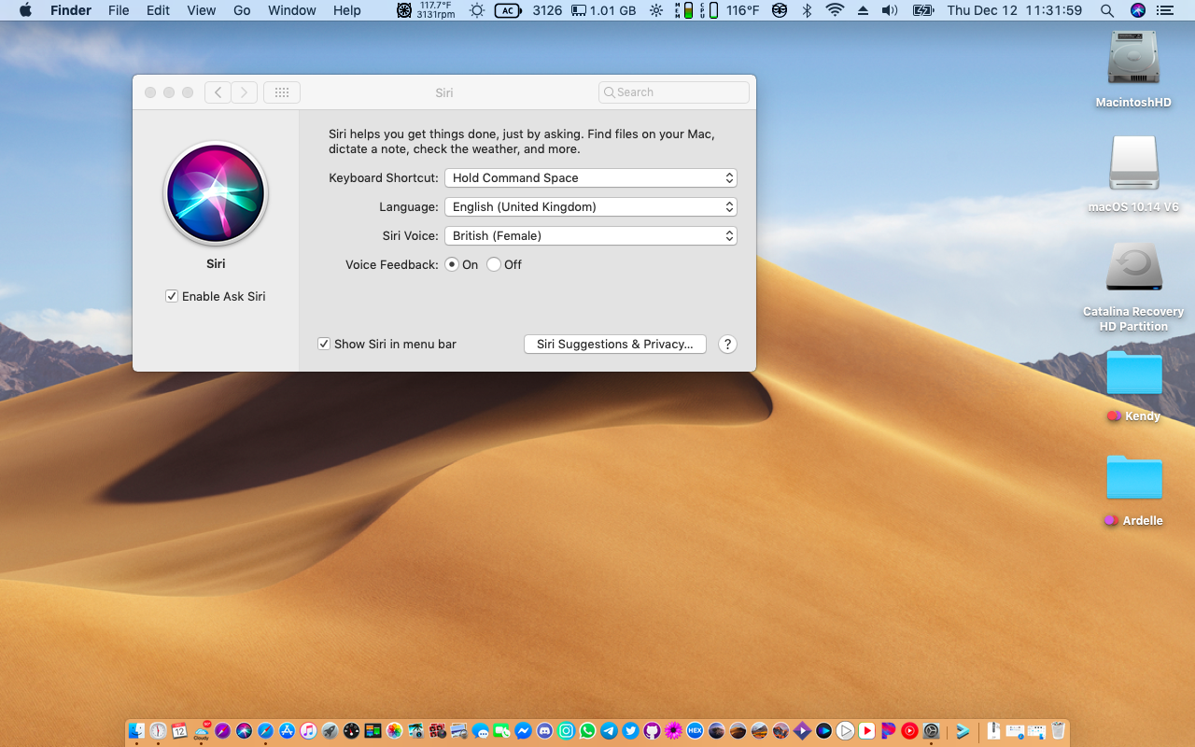Open Bluetooth status in menu bar
1195x747 pixels.
pyautogui.click(x=807, y=10)
